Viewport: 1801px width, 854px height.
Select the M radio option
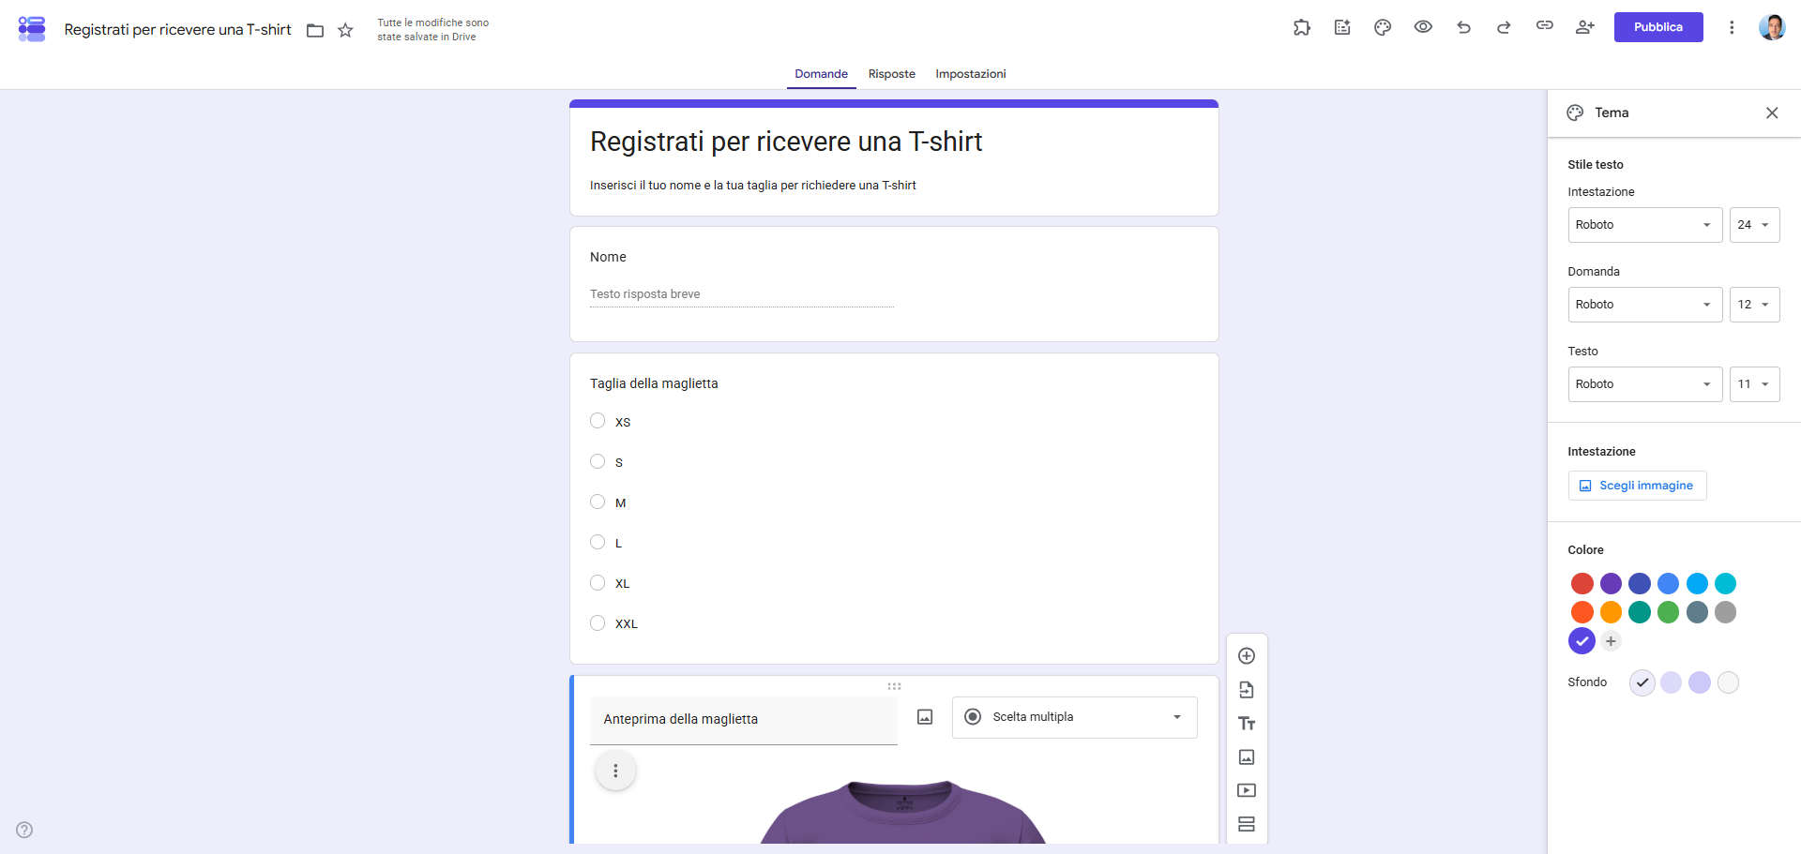click(598, 502)
